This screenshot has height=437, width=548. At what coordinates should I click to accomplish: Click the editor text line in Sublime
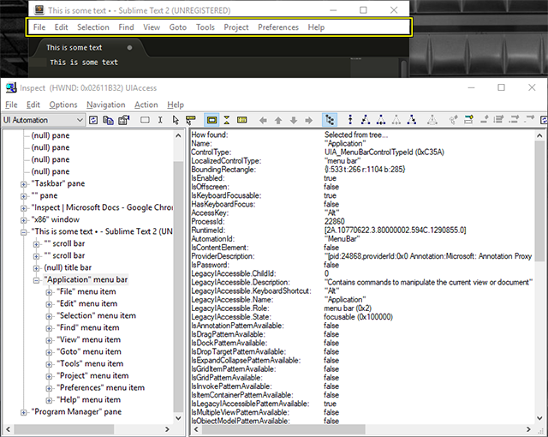84,63
